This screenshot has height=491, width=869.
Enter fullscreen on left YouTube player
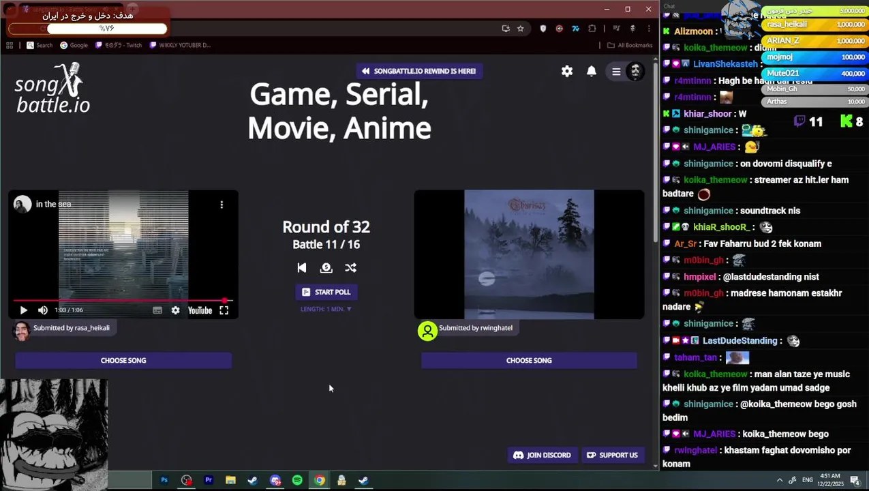click(224, 310)
